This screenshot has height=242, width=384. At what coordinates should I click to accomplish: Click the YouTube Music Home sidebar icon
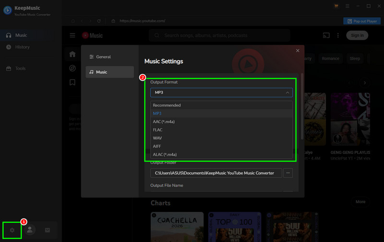coord(72,54)
